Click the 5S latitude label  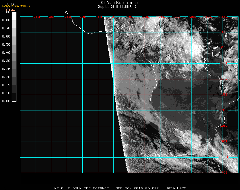[x=225, y=63]
